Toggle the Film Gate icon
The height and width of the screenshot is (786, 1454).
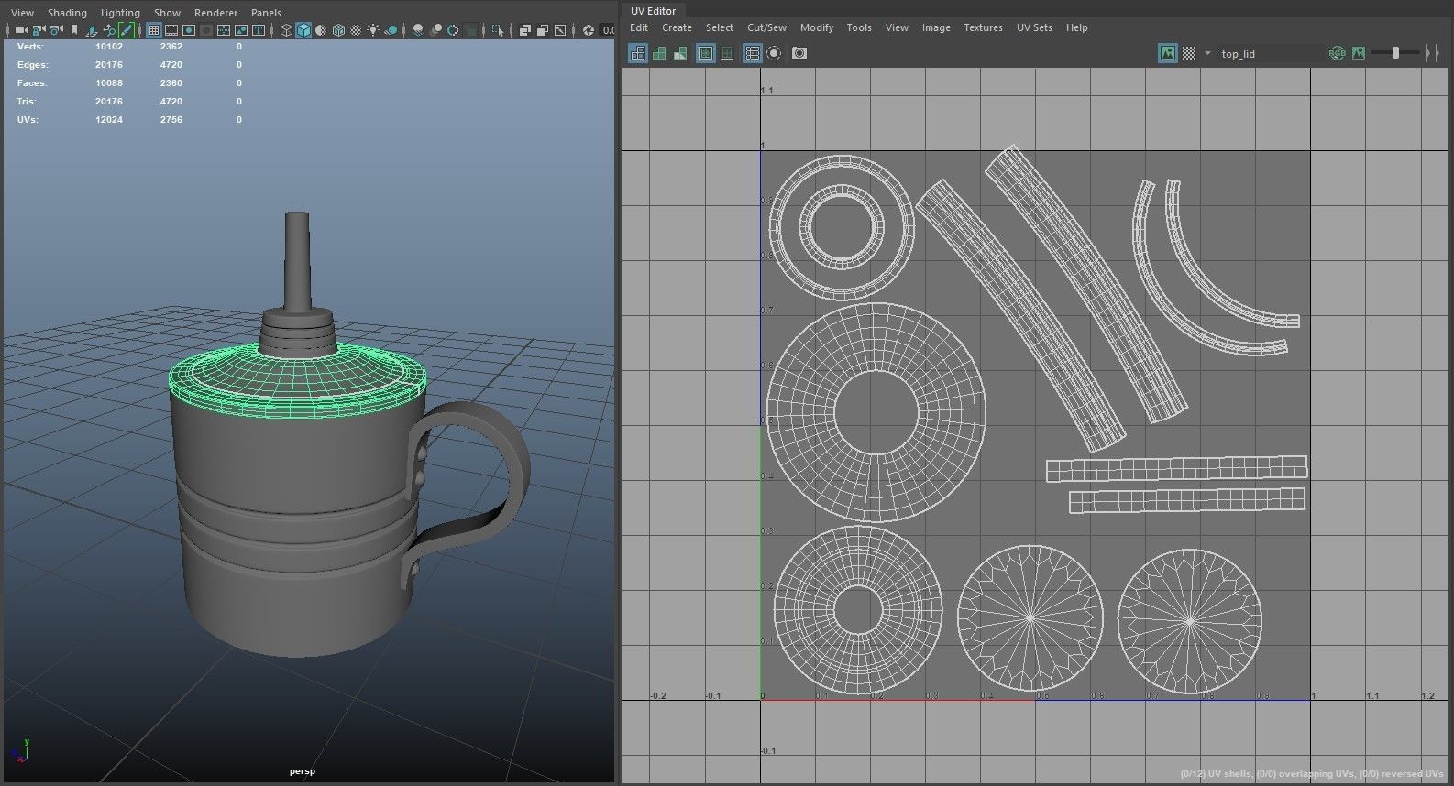point(171,30)
